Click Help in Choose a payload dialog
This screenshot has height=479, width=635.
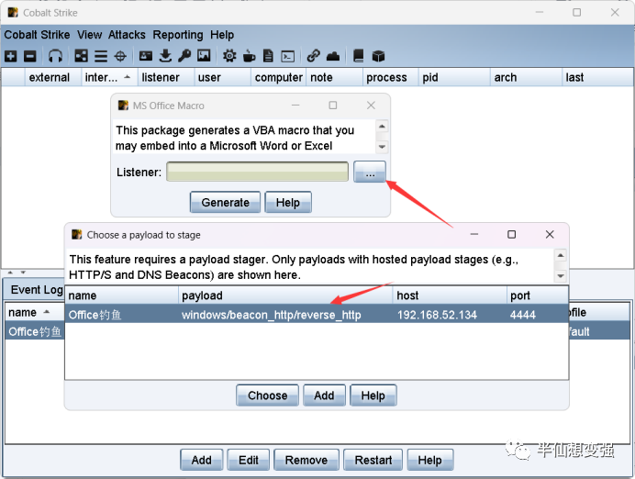[x=373, y=395]
